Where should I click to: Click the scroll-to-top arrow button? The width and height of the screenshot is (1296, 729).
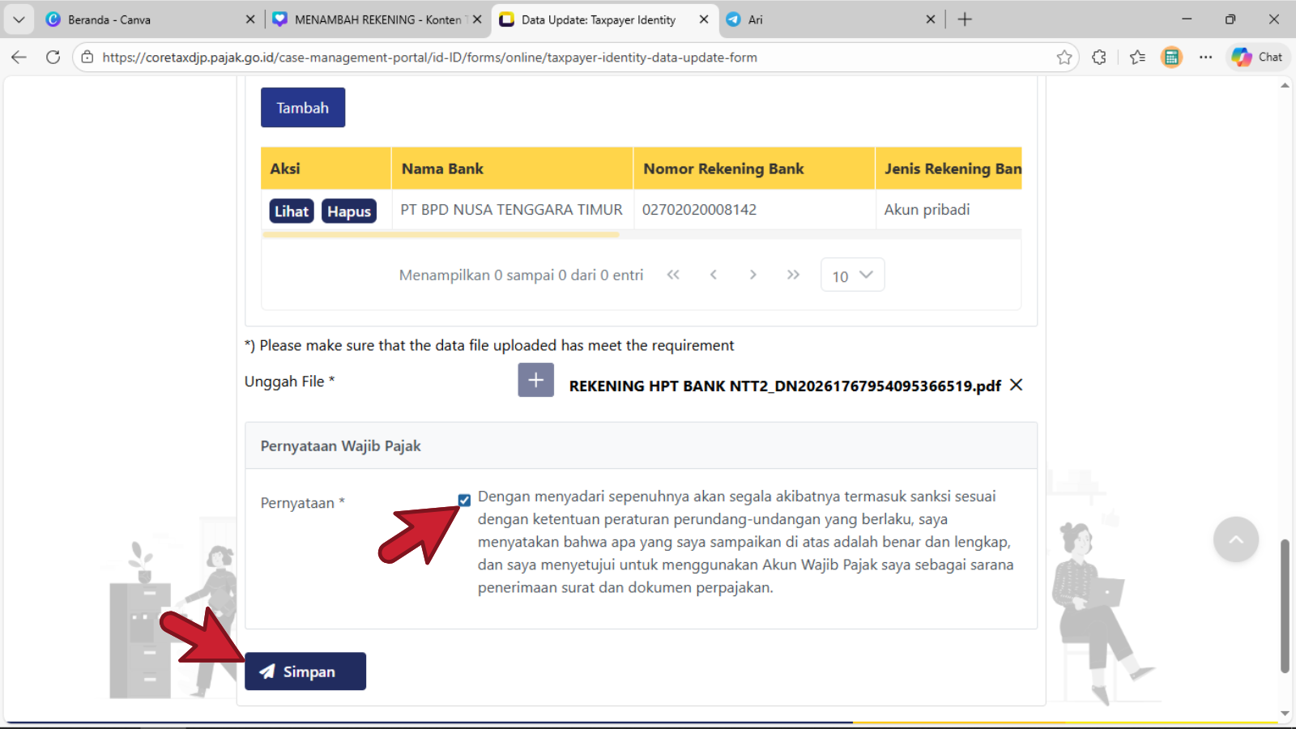pos(1235,539)
